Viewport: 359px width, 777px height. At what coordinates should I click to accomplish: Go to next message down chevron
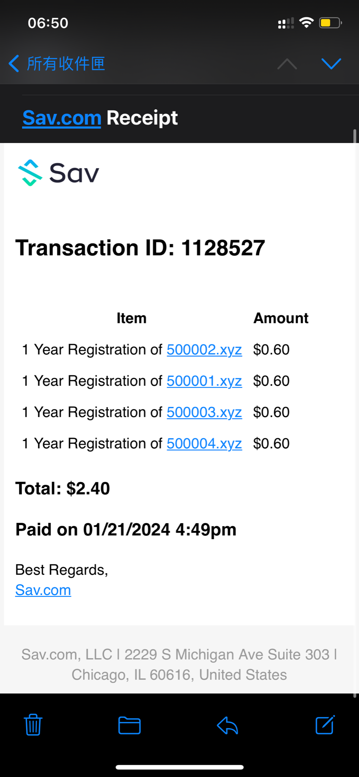tap(331, 64)
